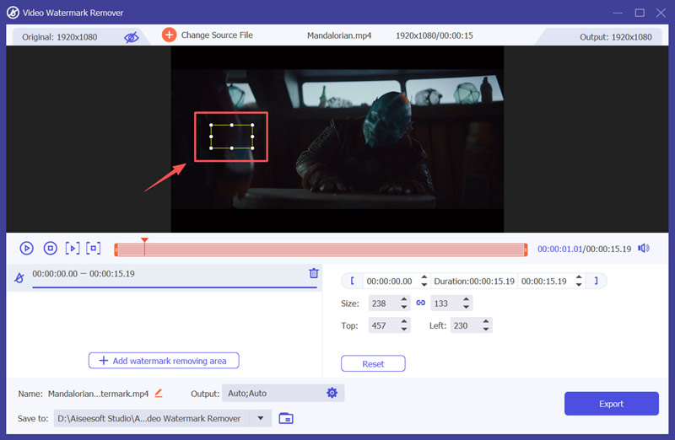
Task: Increase the height value 133 with the up arrow
Action: (x=467, y=299)
